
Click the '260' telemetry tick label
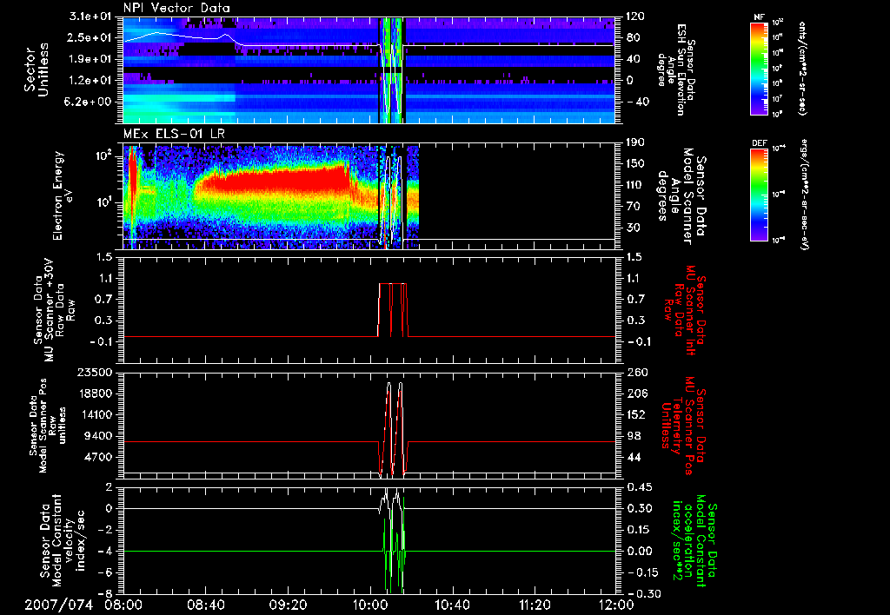click(x=635, y=373)
